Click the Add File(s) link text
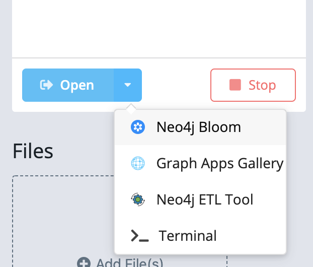The image size is (313, 267). click(129, 262)
